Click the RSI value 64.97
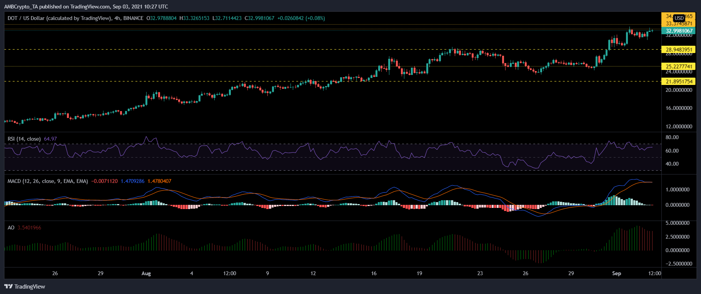701x294 pixels. tap(50, 139)
